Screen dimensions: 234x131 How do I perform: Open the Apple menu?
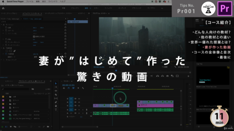[3, 1]
